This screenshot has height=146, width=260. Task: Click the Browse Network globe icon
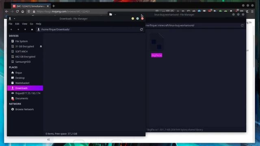(13, 109)
